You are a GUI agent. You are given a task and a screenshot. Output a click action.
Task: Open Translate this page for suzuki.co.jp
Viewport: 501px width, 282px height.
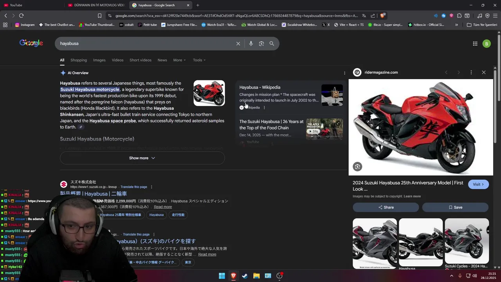[134, 187]
